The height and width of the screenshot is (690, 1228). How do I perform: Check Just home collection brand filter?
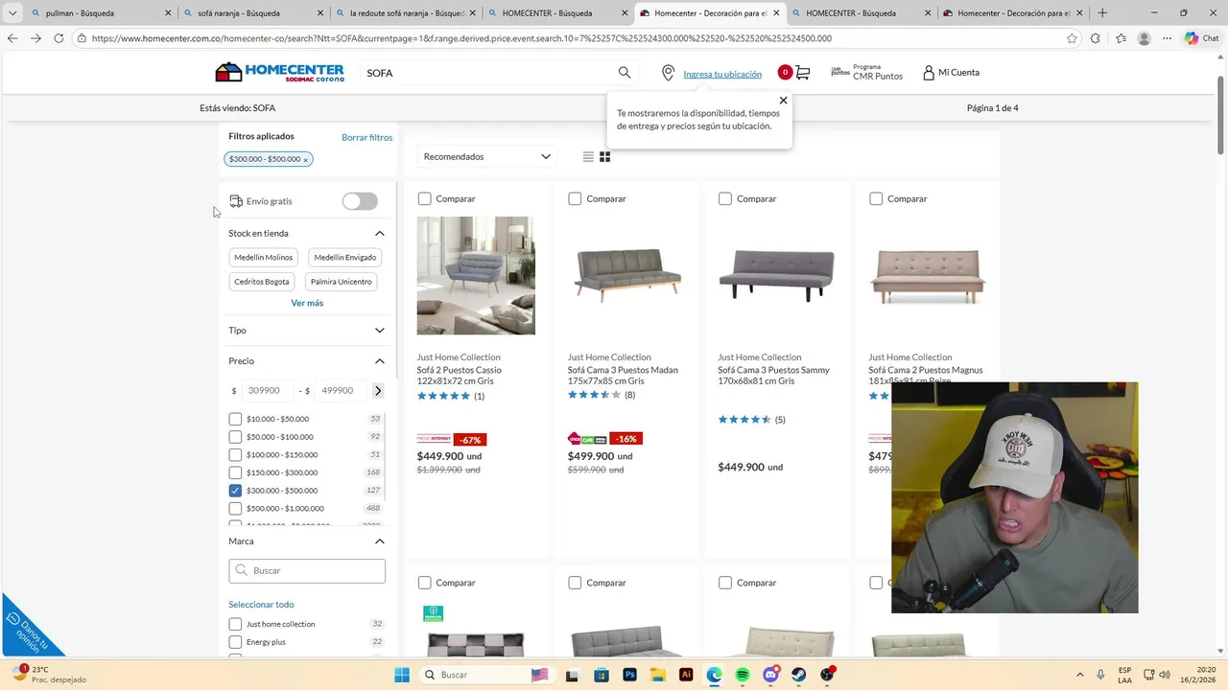235,624
